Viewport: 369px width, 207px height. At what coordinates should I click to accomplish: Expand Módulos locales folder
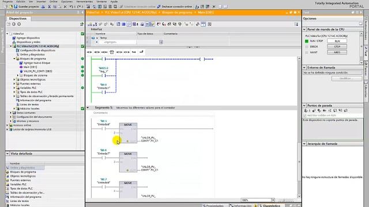[14, 109]
